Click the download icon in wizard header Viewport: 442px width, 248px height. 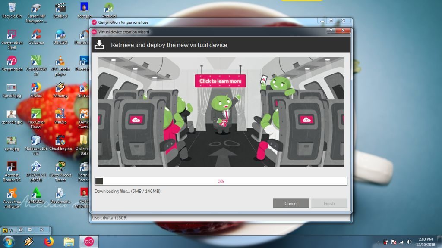(99, 45)
